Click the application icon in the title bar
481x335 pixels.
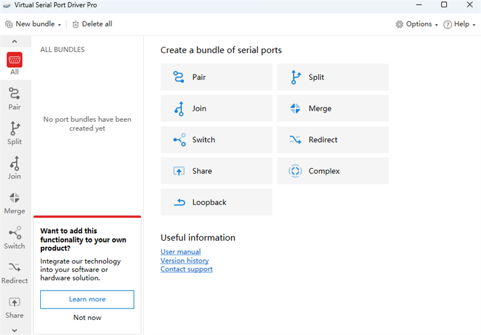click(x=7, y=5)
